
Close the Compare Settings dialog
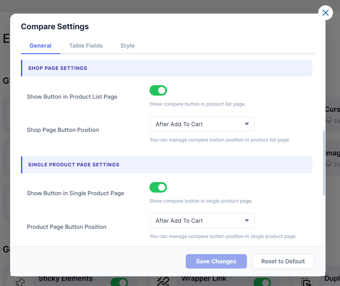tap(325, 13)
